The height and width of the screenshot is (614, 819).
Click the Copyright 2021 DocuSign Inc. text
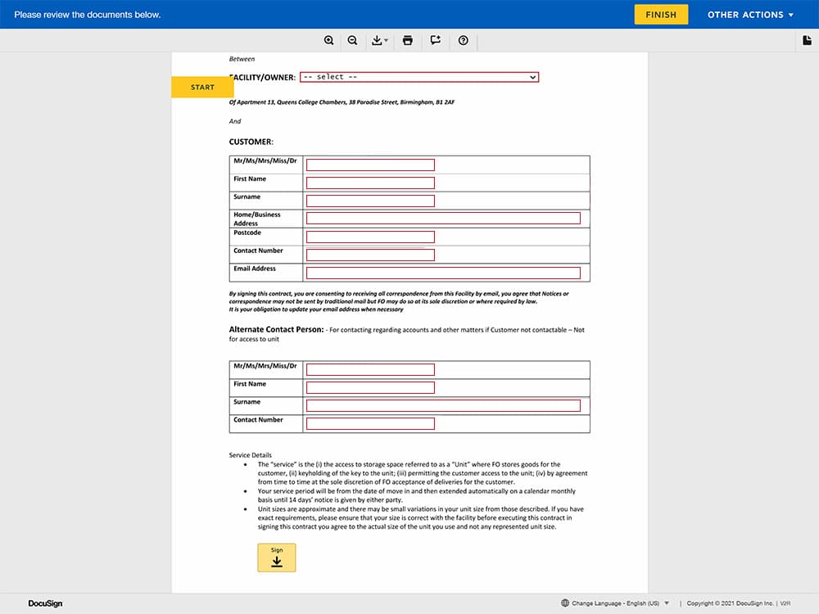pyautogui.click(x=730, y=603)
